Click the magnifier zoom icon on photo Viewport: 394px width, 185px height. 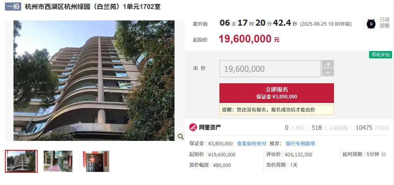pyautogui.click(x=181, y=136)
